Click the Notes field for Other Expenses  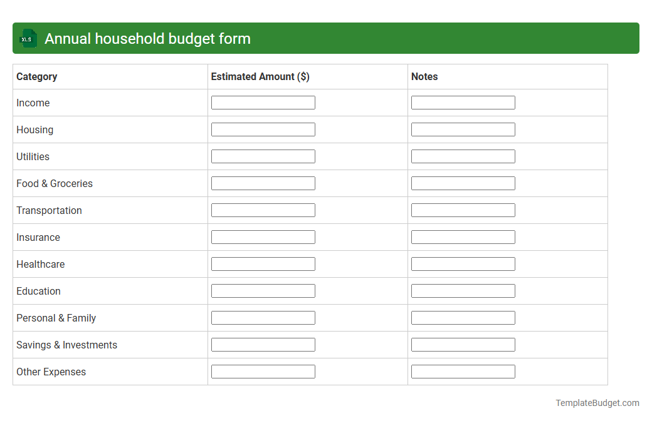pos(463,371)
